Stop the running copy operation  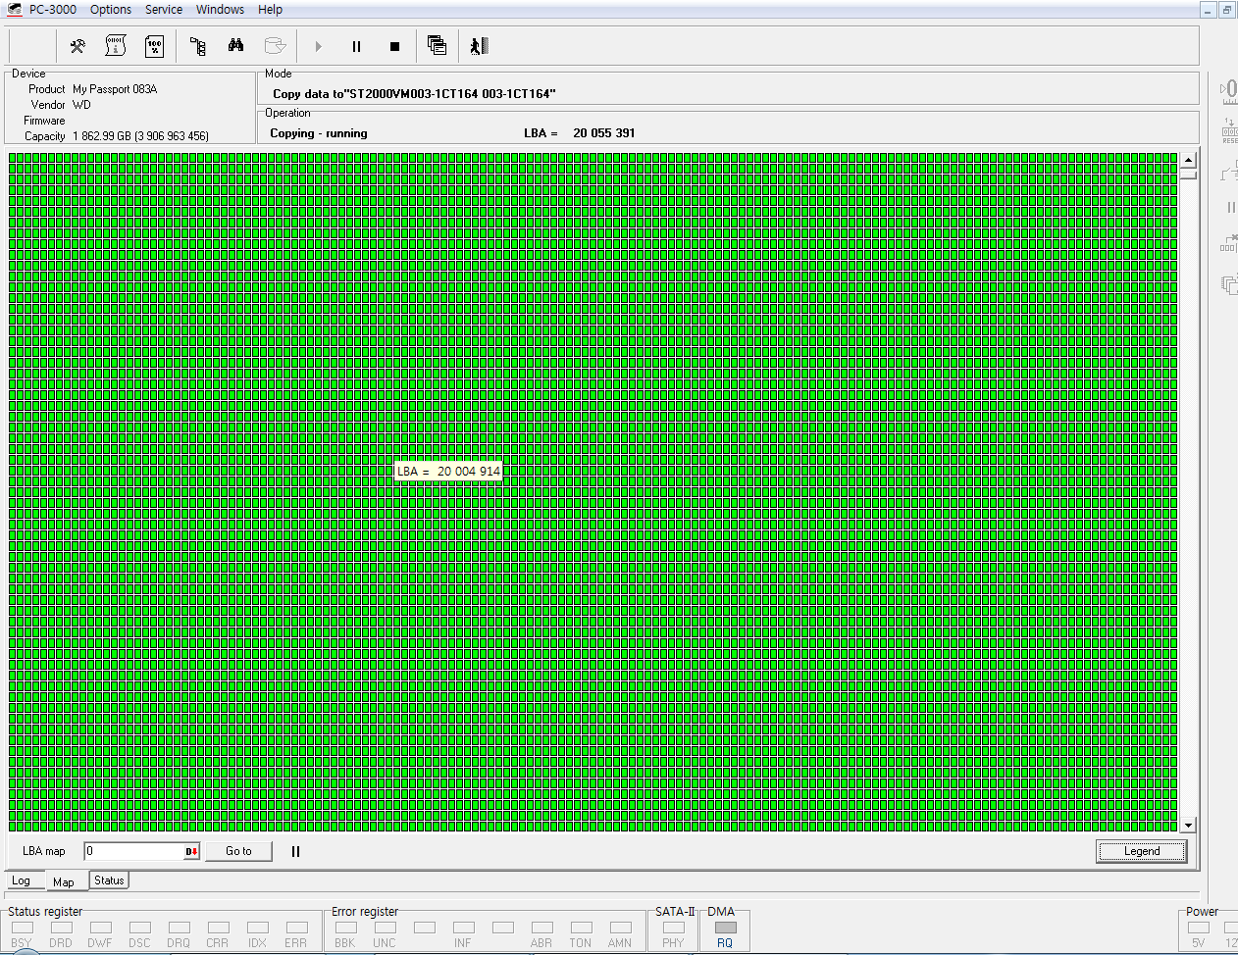[x=394, y=46]
